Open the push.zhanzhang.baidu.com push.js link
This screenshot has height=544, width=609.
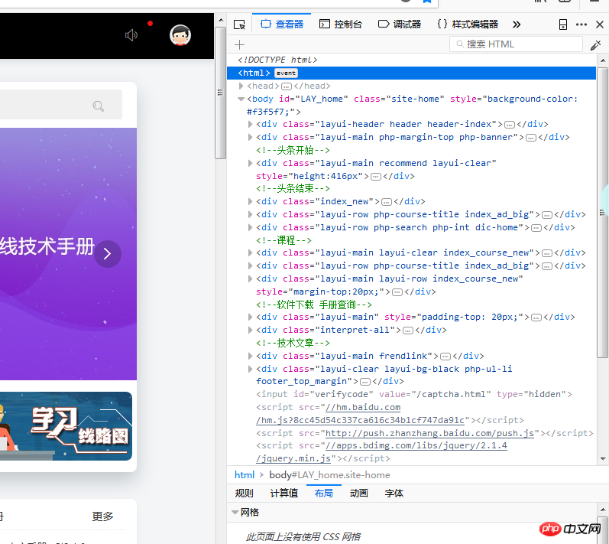[429, 433]
